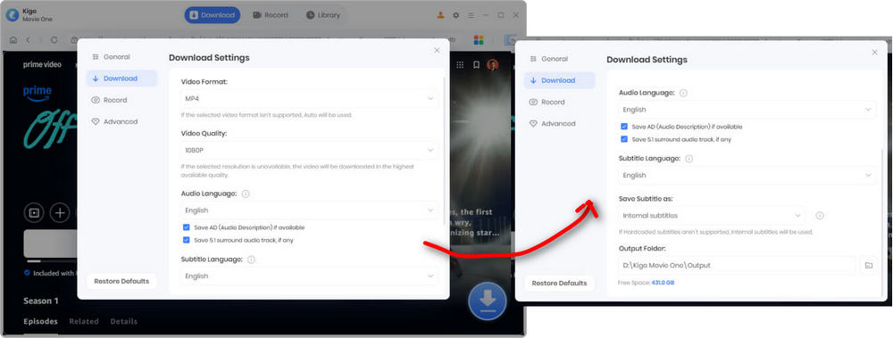Open the Episodes tab on Prime Video
The height and width of the screenshot is (338, 893).
coord(40,321)
